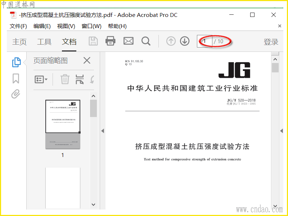Click document scroll up arrow
The image size is (288, 216).
(275, 59)
